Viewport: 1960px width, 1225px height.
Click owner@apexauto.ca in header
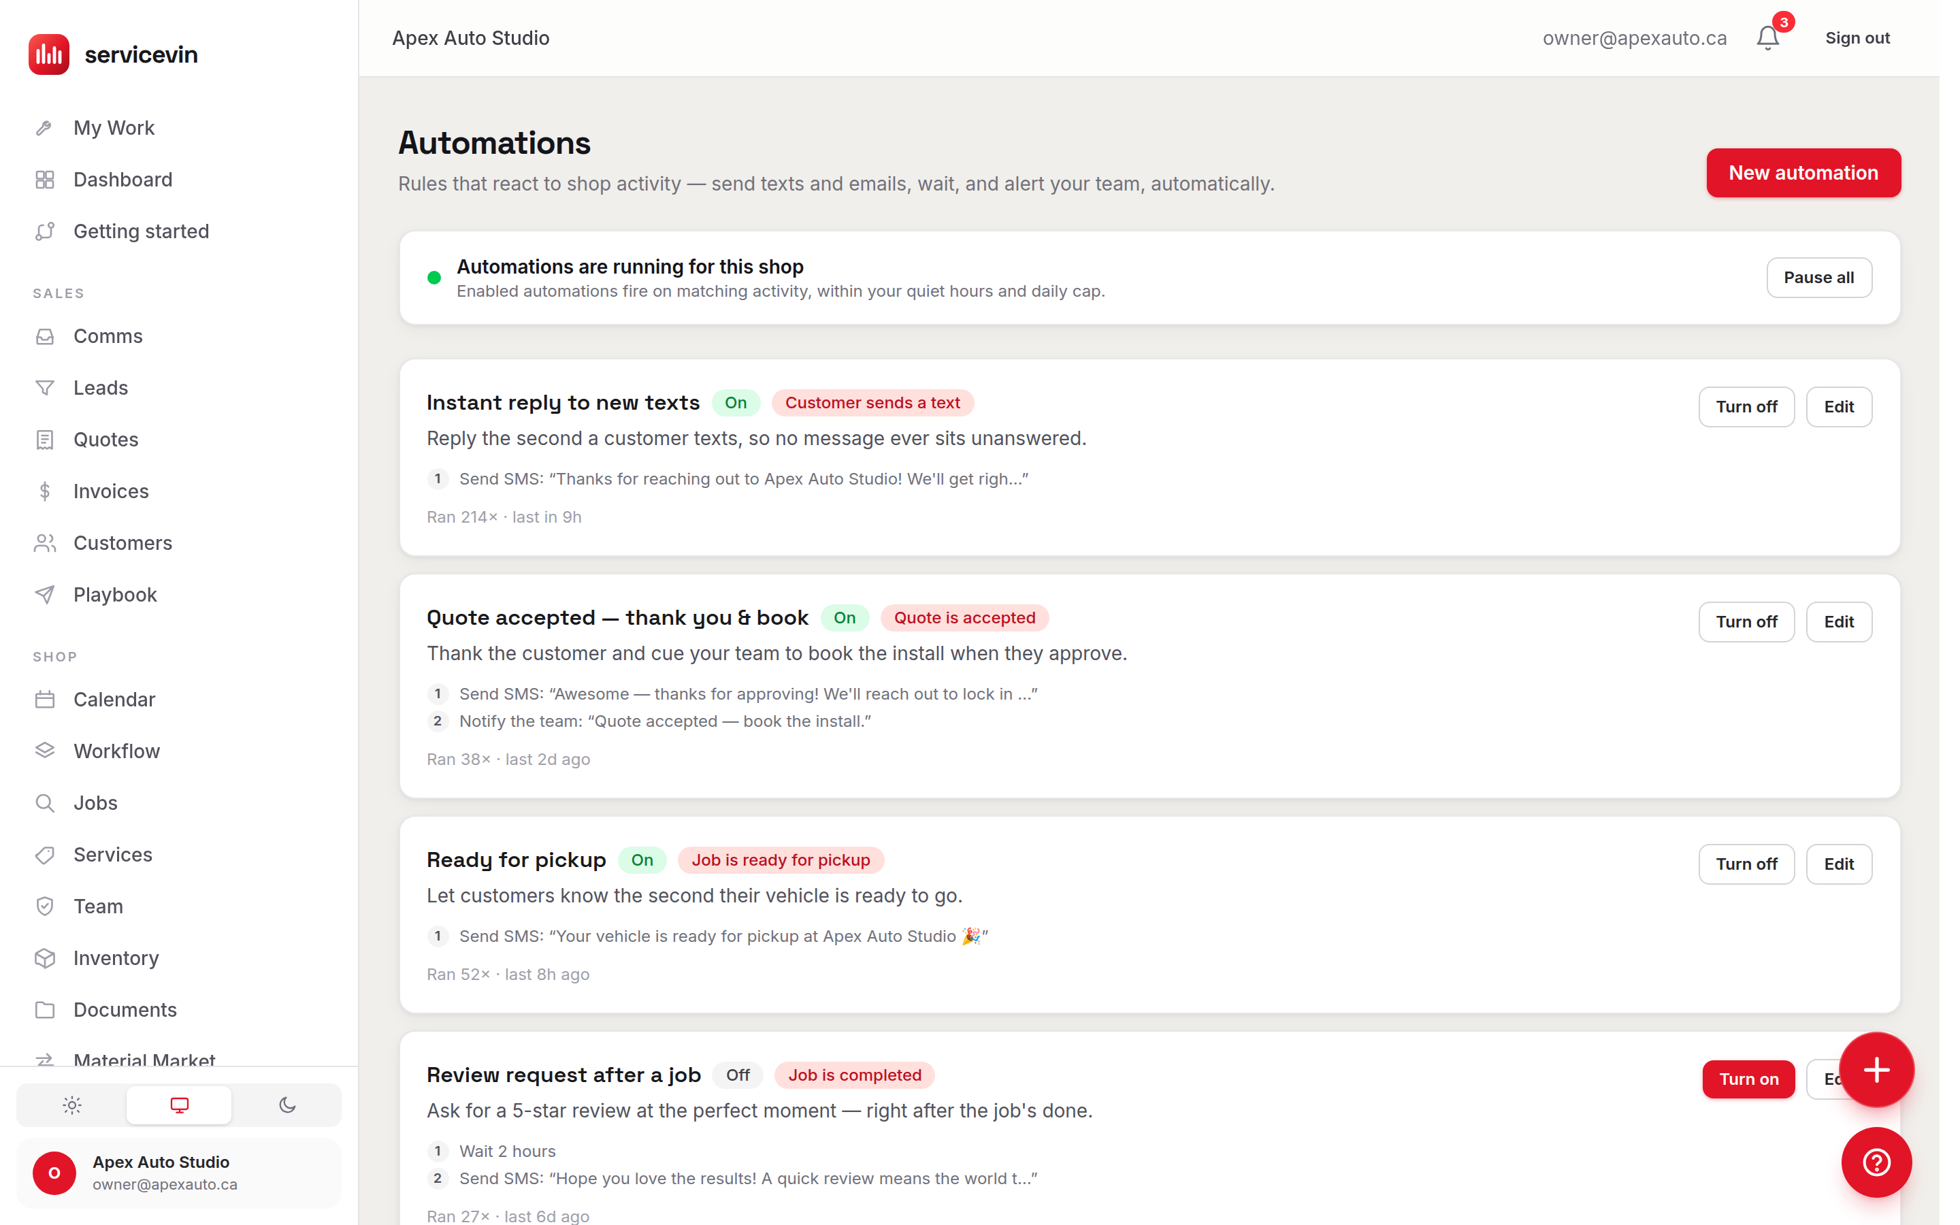pos(1635,38)
